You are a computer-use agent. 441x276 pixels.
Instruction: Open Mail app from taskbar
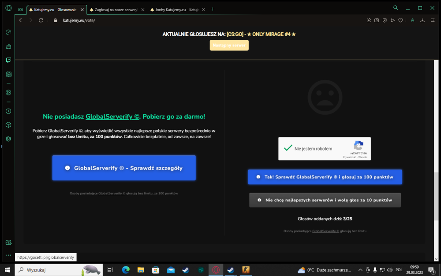[171, 270]
